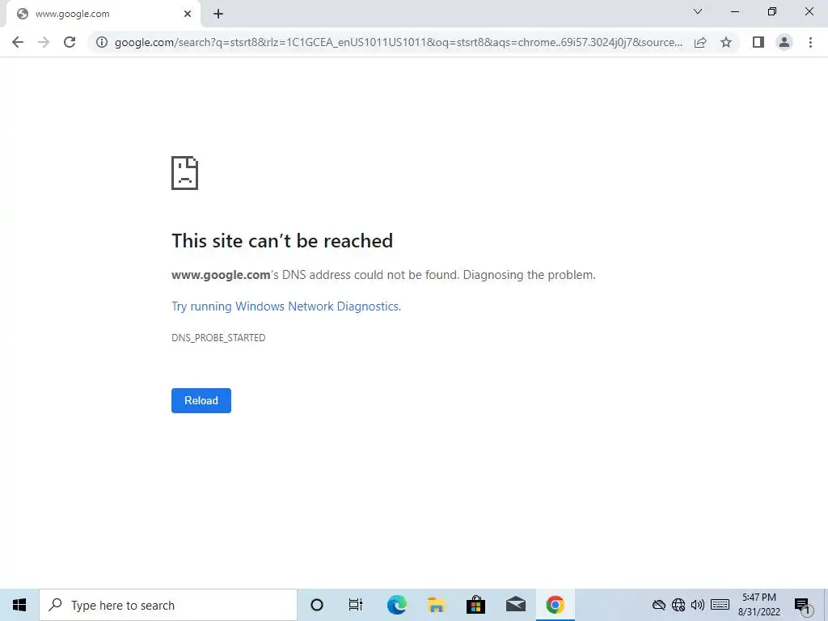This screenshot has height=621, width=828.
Task: Focus the address bar URL field
Action: pos(398,42)
